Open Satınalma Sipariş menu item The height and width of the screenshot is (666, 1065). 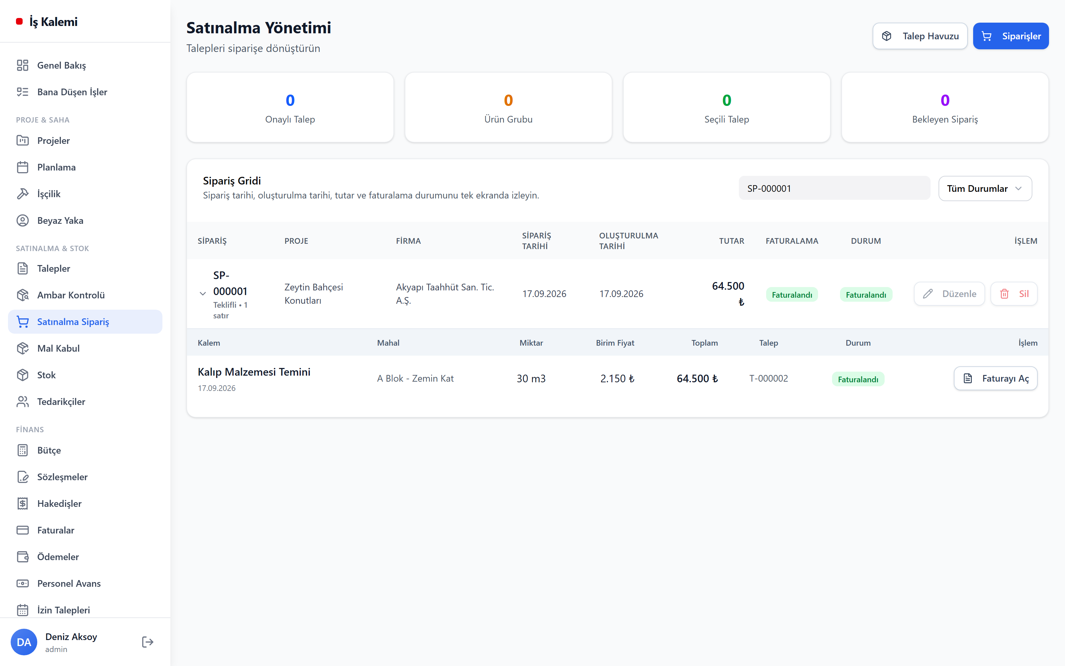tap(86, 322)
